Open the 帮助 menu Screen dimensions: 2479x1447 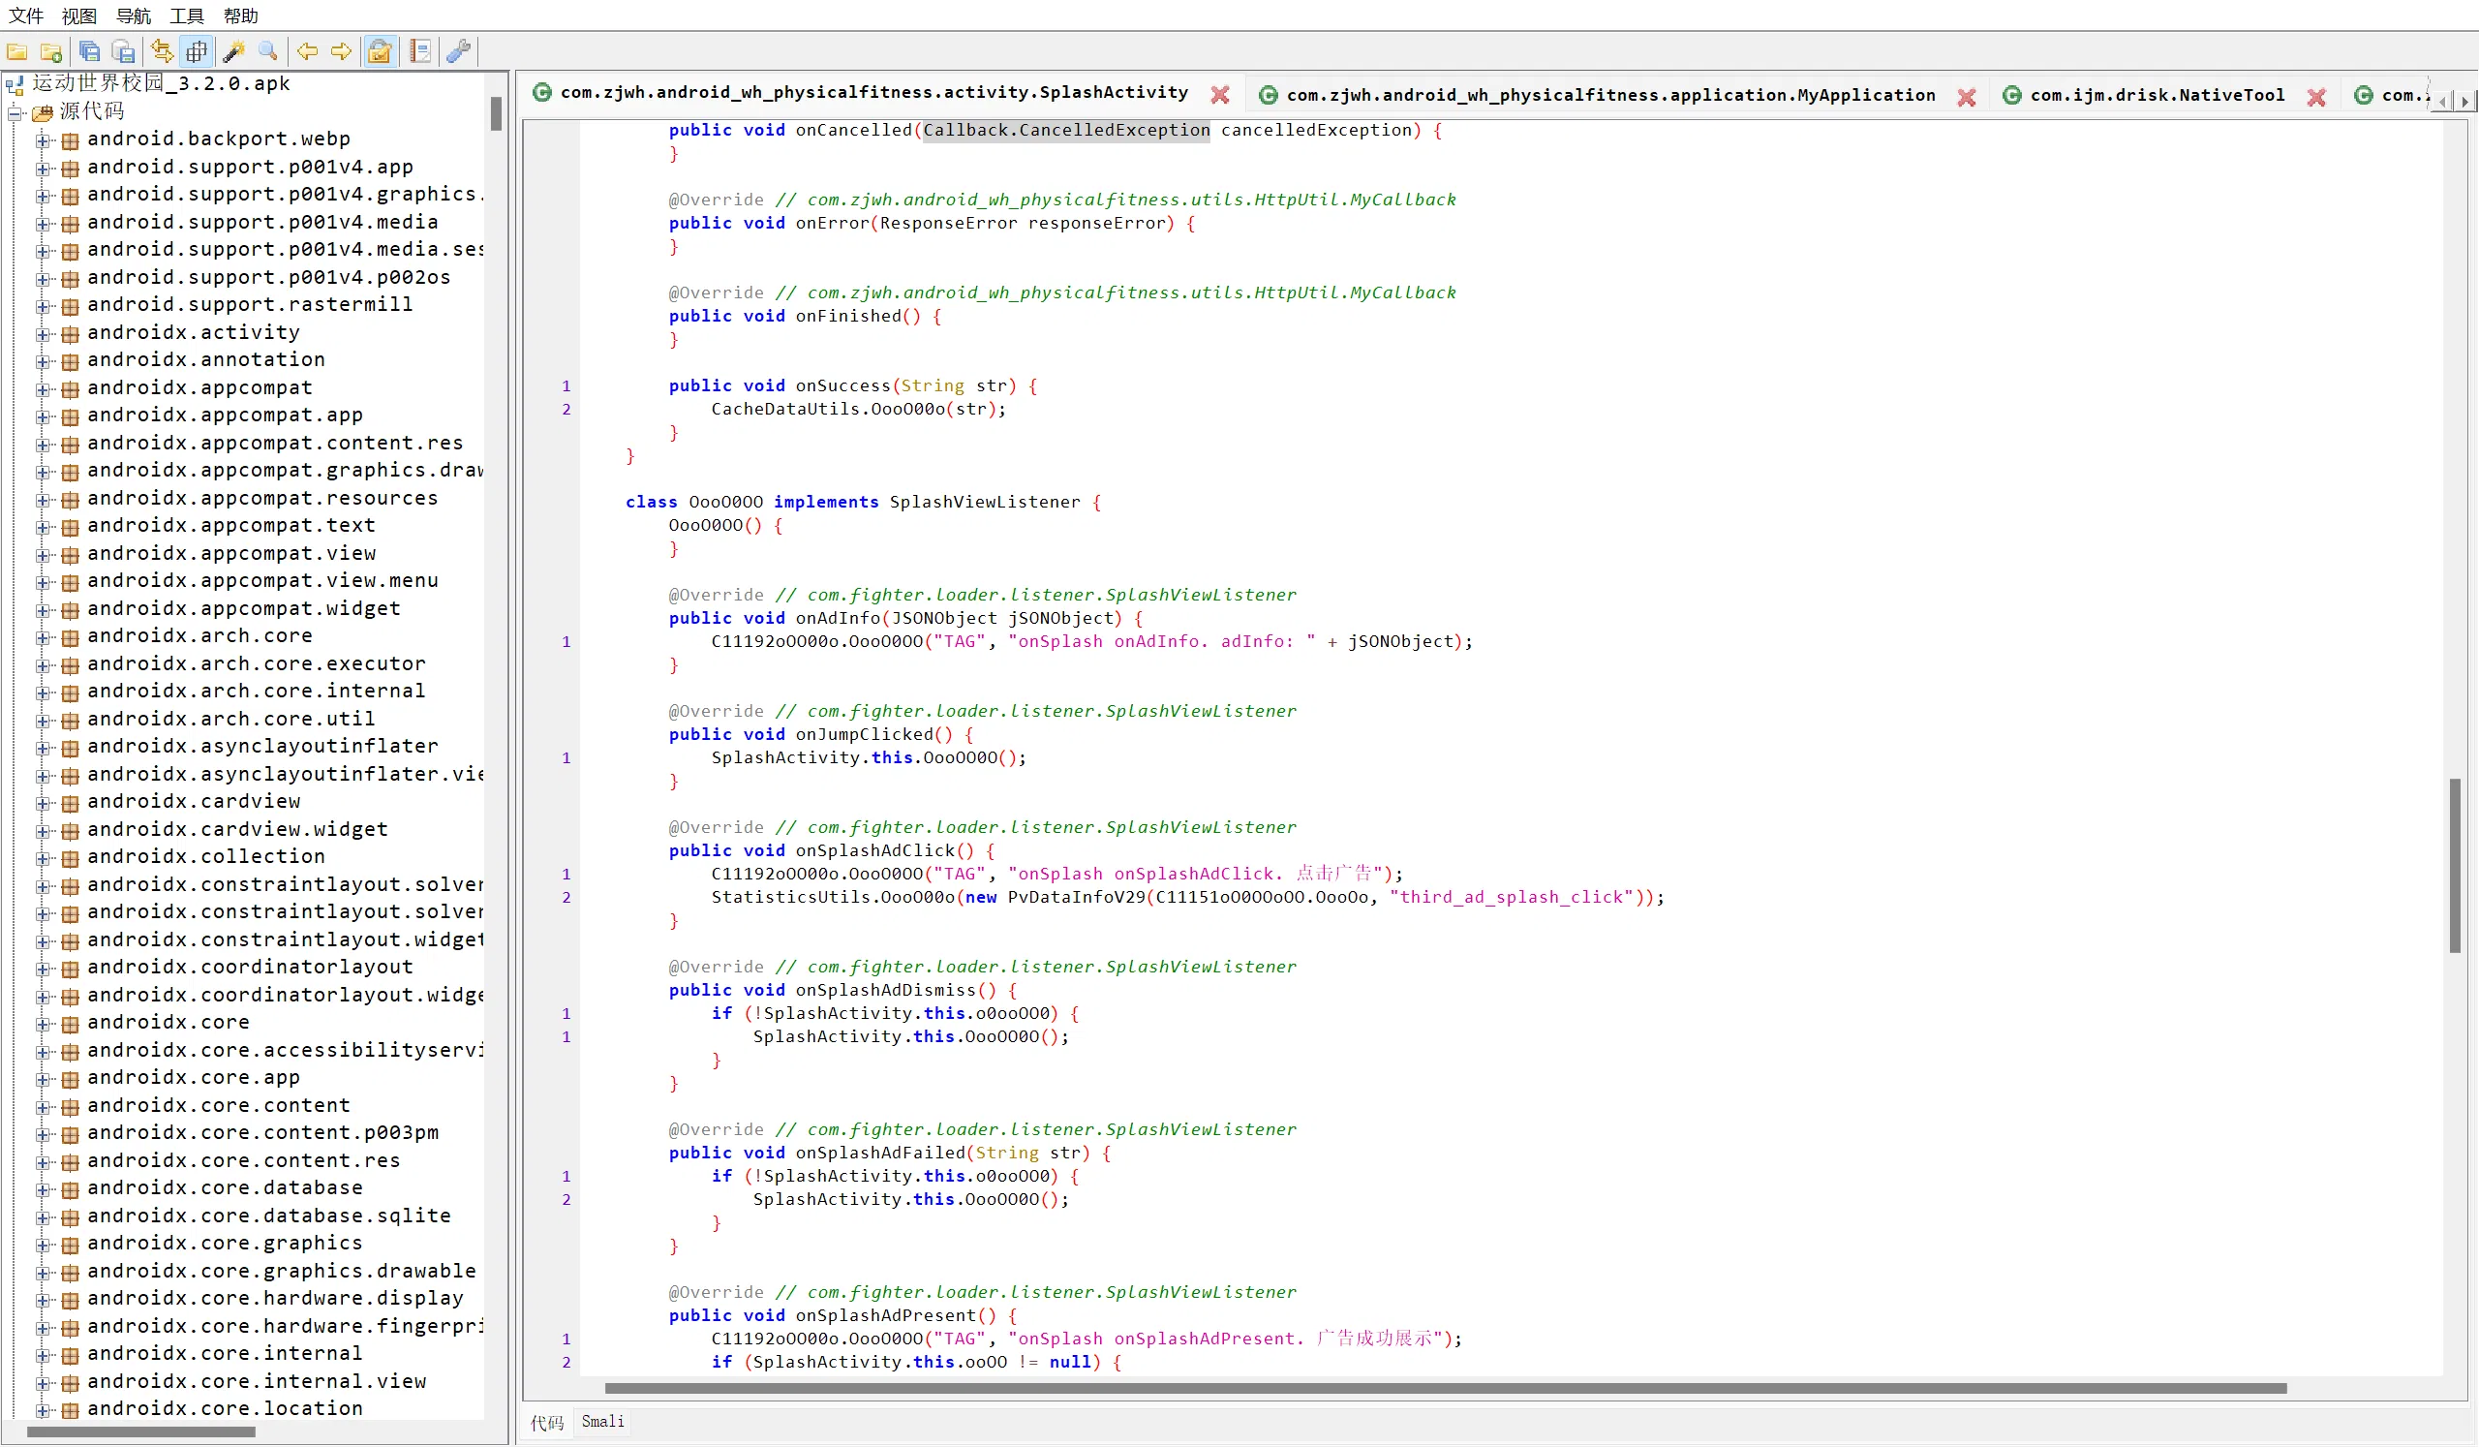241,15
